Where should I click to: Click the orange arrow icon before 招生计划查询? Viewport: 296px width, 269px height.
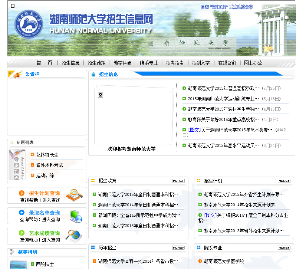[22, 193]
